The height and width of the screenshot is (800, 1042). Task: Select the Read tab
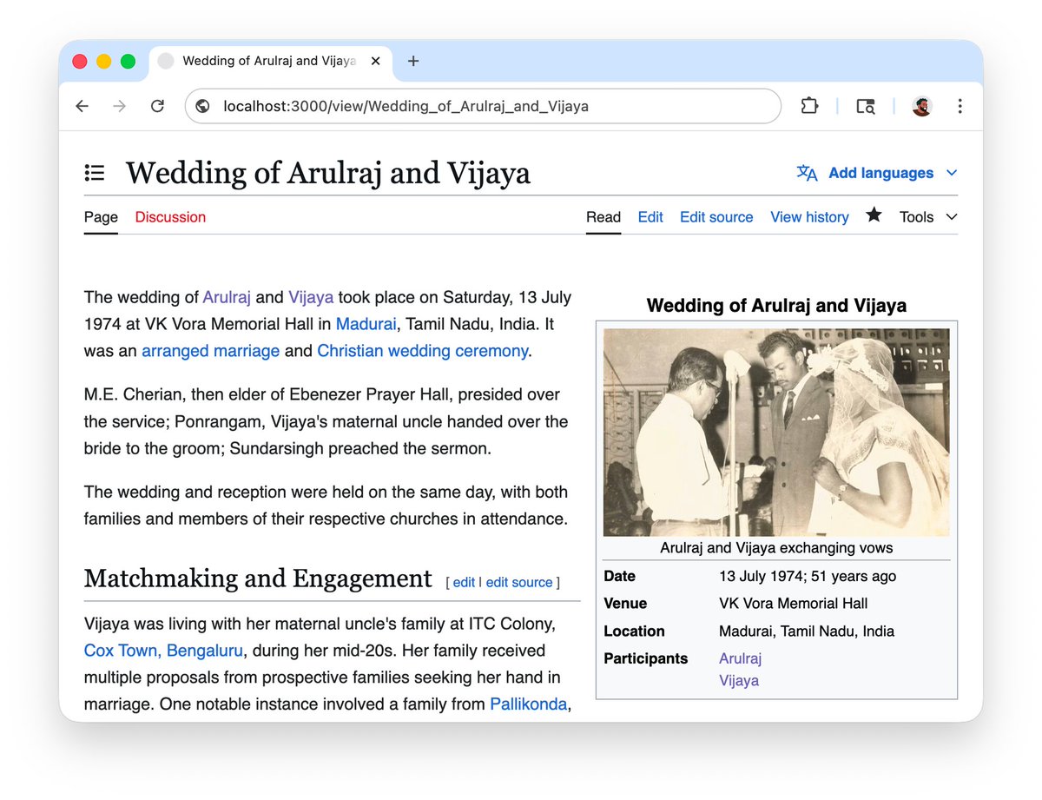(x=603, y=217)
